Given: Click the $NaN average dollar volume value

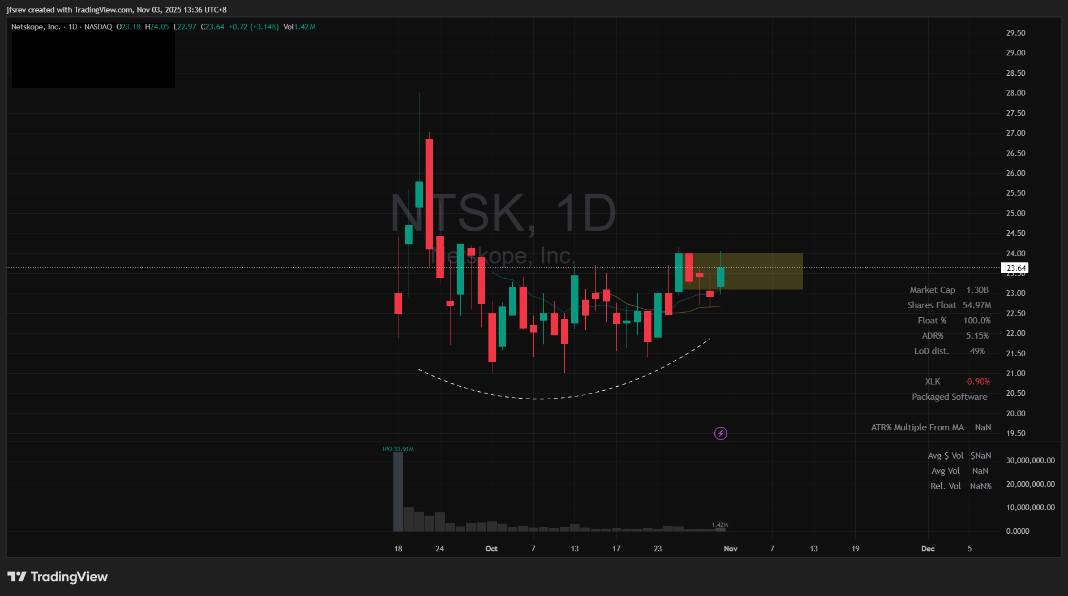Looking at the screenshot, I should (x=981, y=456).
